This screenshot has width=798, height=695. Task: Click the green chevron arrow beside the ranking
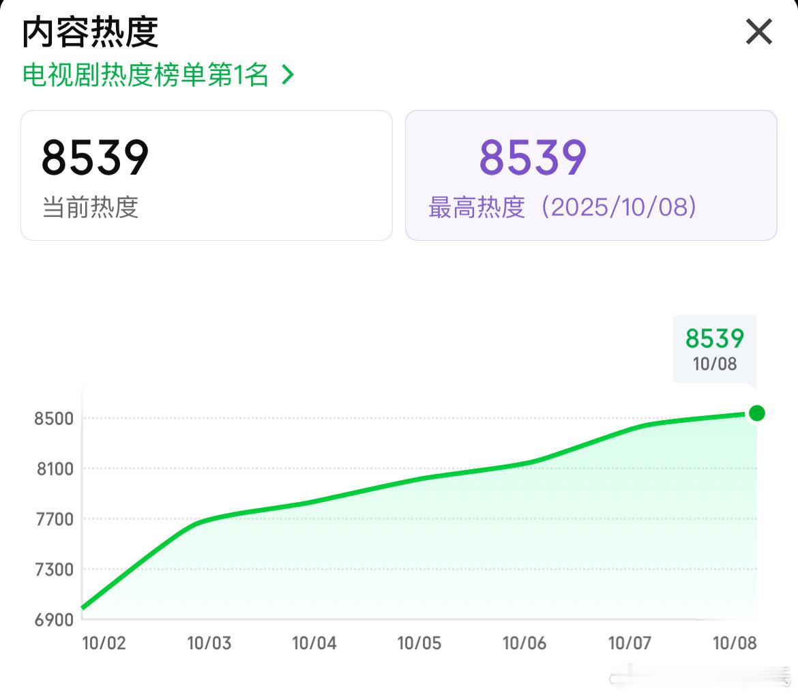click(x=288, y=75)
